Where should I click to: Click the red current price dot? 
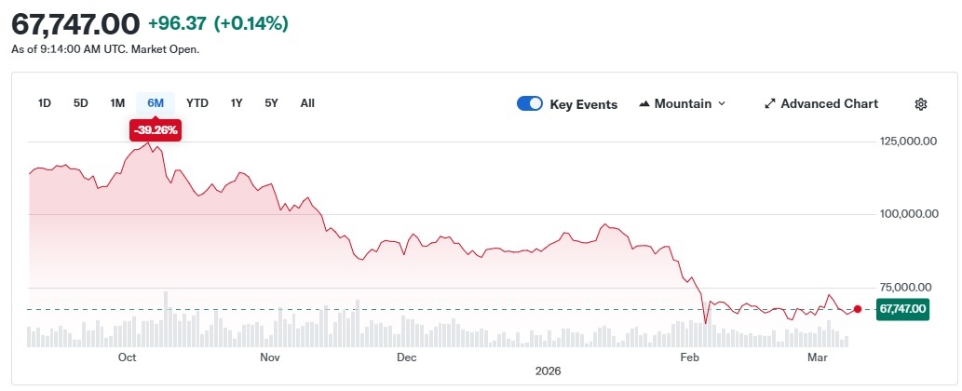[858, 308]
